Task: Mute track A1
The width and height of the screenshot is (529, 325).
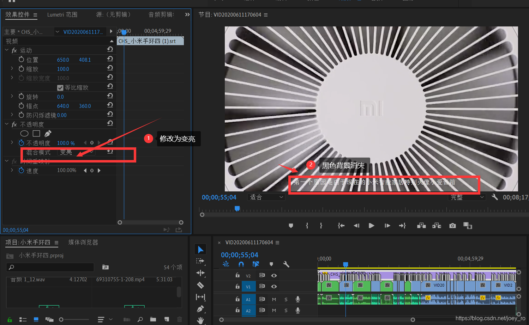Action: tap(274, 299)
